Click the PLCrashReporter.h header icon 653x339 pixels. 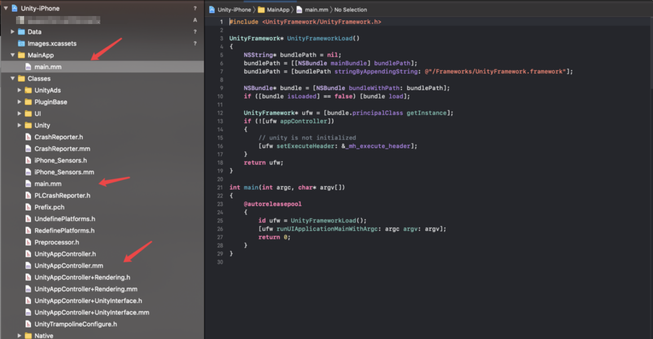click(28, 195)
